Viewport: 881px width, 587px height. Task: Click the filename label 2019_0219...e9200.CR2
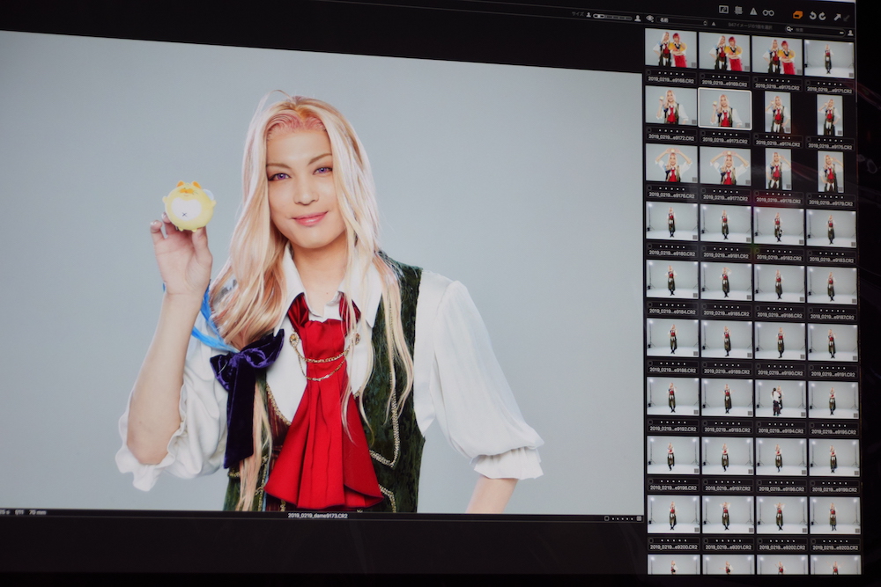click(x=674, y=547)
